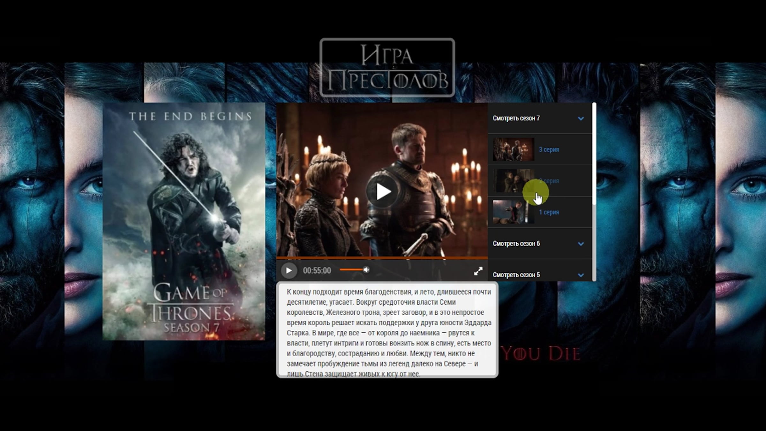Click the 'Смотреть сезон 5' heading
The image size is (766, 431).
coord(516,275)
